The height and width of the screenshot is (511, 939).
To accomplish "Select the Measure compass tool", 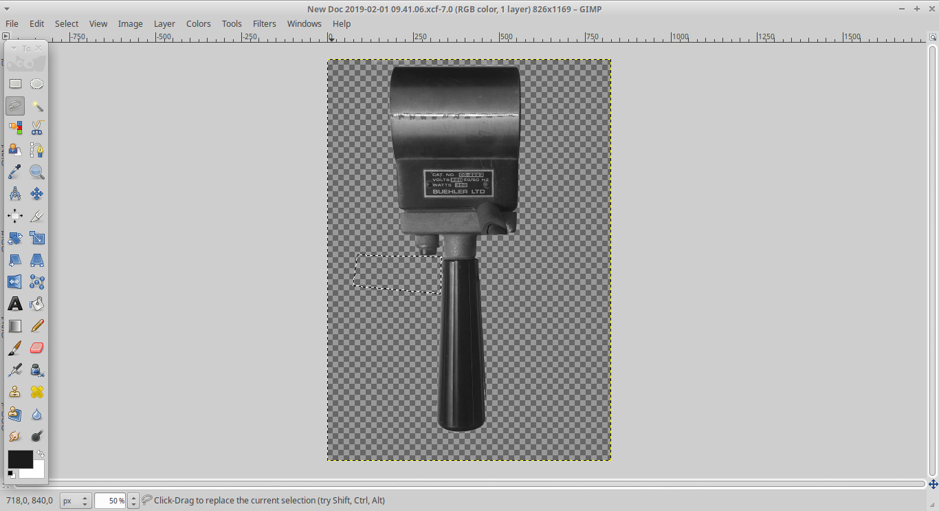I will 15,194.
